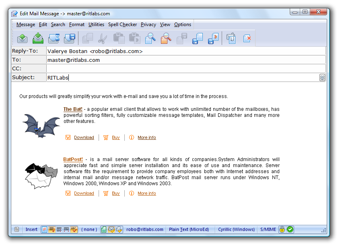Open the View menu

click(165, 24)
